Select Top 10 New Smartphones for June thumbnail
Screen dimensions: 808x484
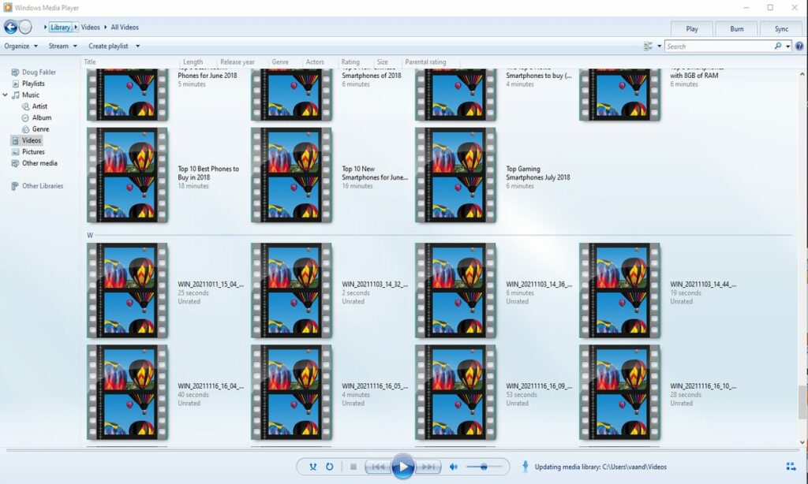pyautogui.click(x=292, y=175)
